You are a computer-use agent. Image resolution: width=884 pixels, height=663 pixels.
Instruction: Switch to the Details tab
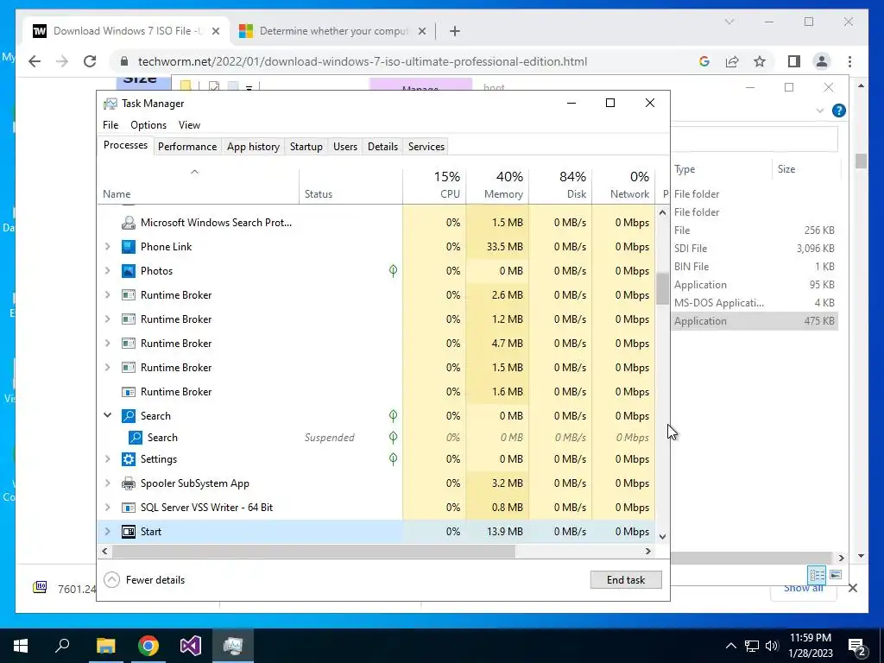click(x=382, y=147)
